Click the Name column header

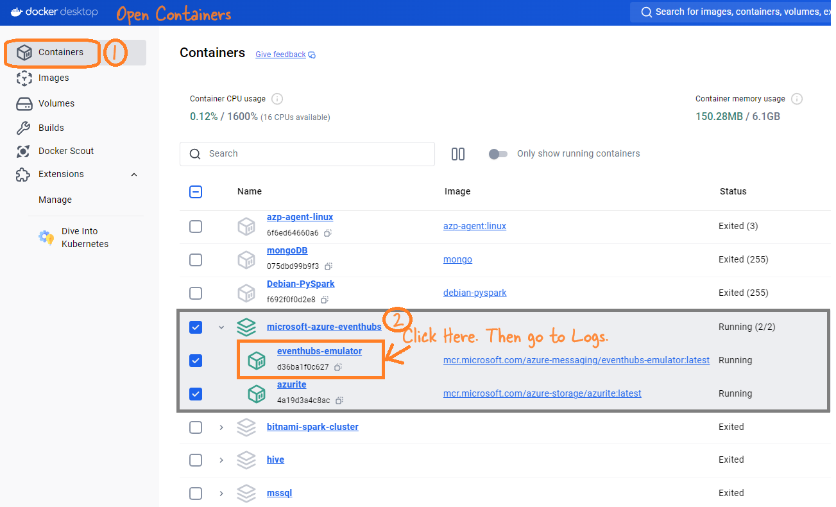click(x=250, y=191)
